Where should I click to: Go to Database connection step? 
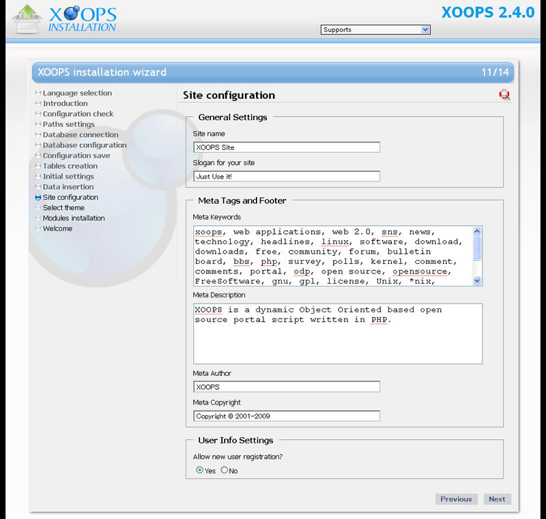81,134
